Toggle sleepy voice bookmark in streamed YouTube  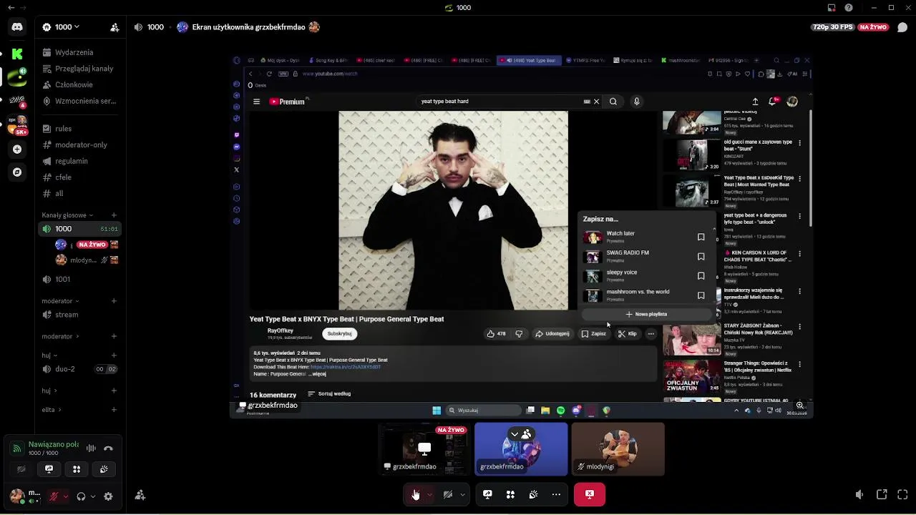701,275
